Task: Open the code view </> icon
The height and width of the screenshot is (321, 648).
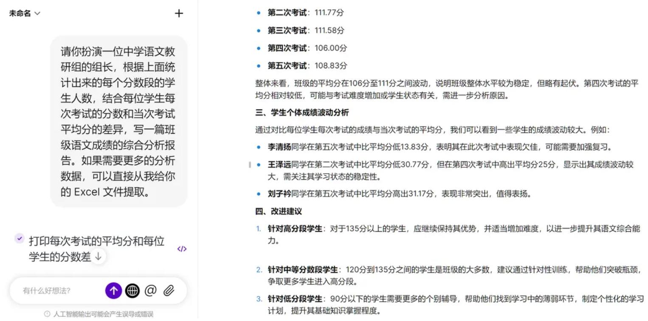Action: point(182,249)
